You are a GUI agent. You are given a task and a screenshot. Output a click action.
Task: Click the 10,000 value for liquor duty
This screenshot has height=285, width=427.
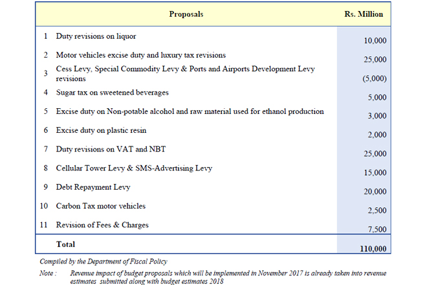375,41
